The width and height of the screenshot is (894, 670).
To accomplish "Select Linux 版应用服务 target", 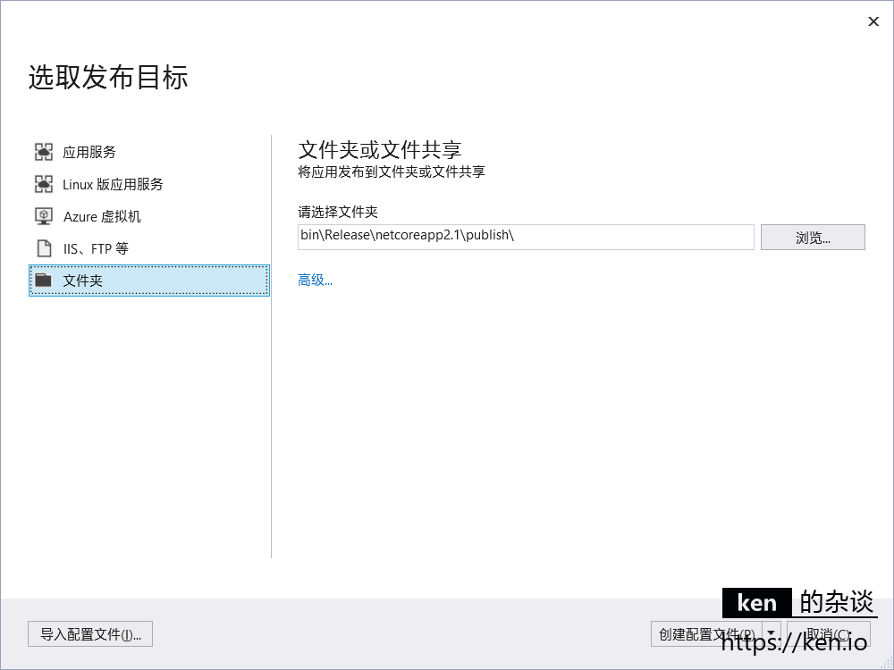I will coord(148,184).
